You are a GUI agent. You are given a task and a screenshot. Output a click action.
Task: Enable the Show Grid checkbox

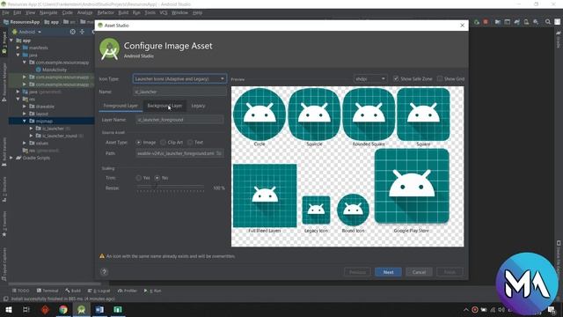[x=440, y=78]
